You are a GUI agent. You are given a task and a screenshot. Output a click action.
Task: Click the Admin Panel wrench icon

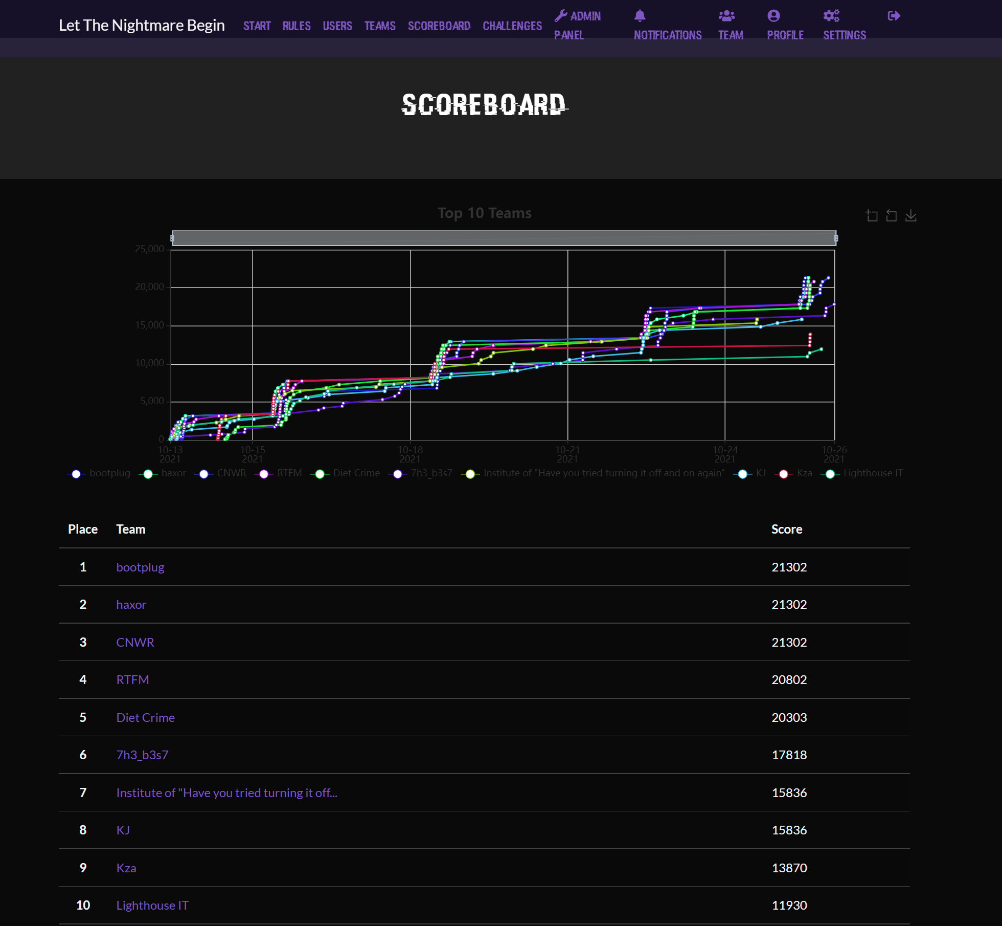click(x=561, y=15)
